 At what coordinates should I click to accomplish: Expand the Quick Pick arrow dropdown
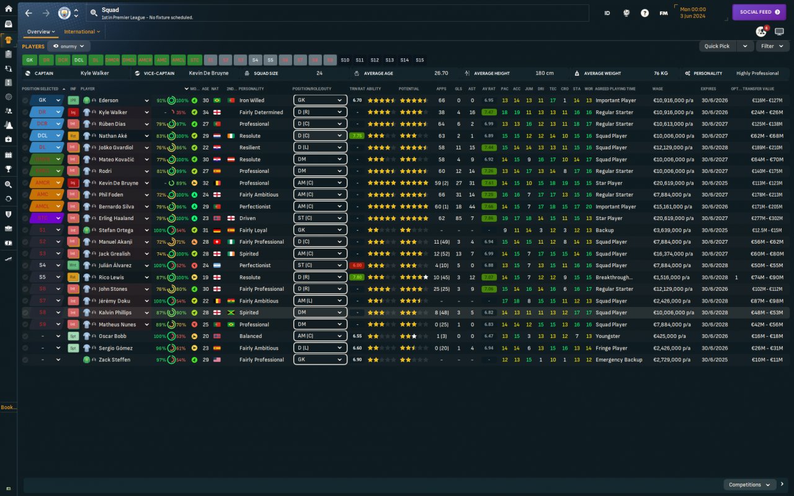(745, 46)
